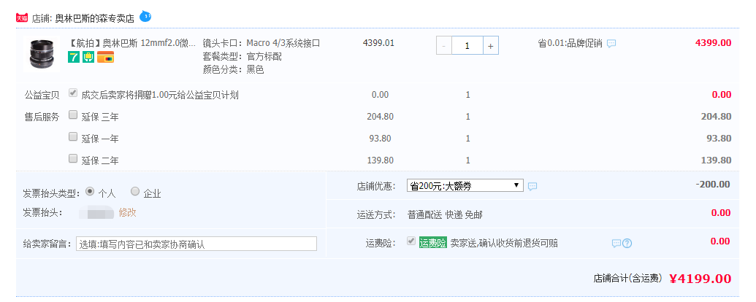Click the quantity input field showing 1
The width and height of the screenshot is (756, 302).
pos(467,46)
